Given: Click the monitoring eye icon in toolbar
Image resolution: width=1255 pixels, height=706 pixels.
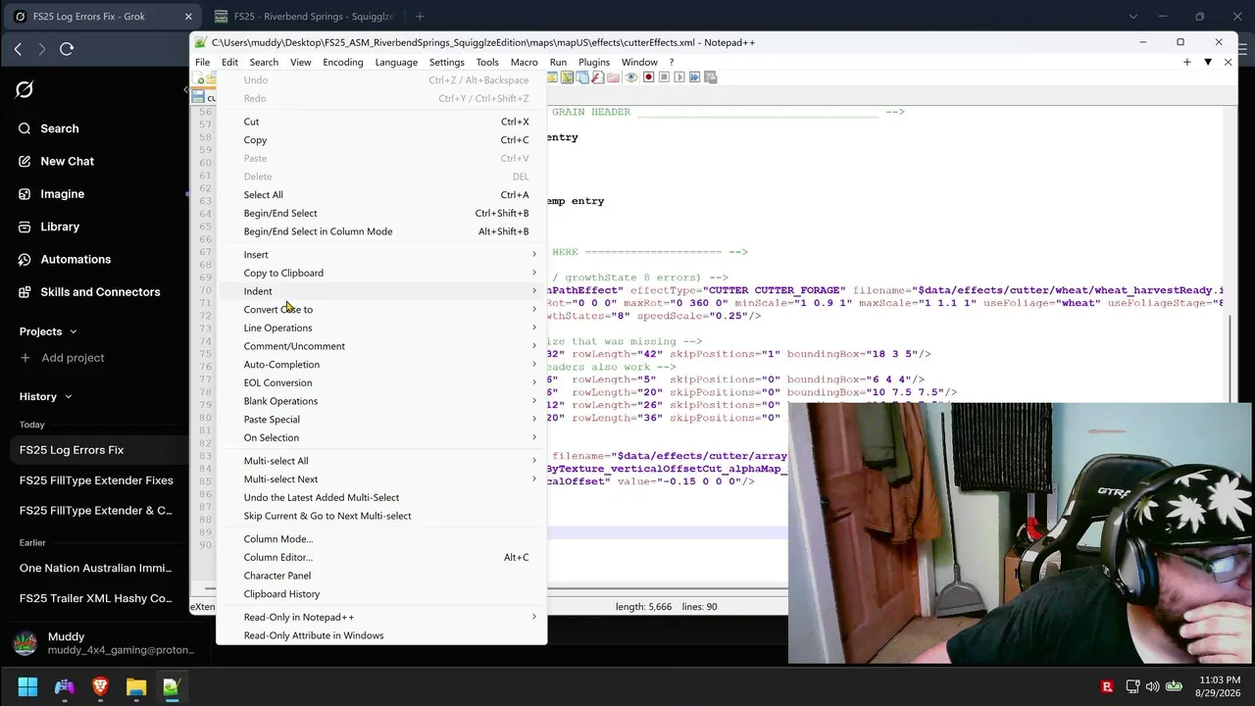Looking at the screenshot, I should tap(631, 77).
